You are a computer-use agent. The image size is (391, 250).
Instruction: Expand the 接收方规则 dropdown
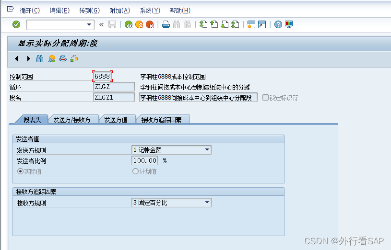pos(207,203)
